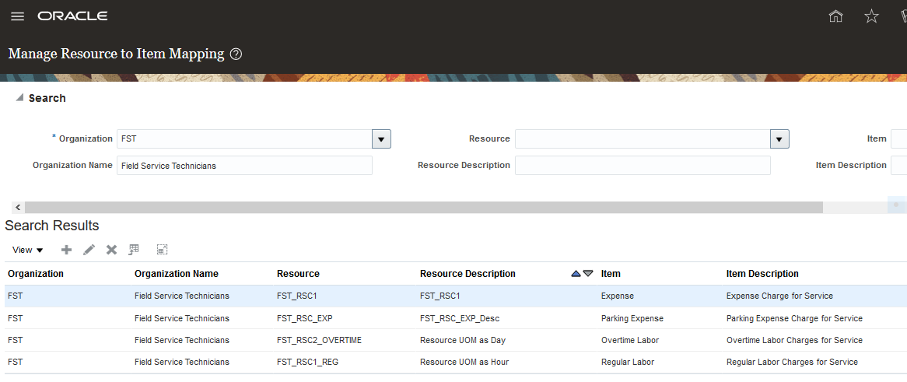Edit selected row with pencil icon
Image resolution: width=907 pixels, height=382 pixels.
89,250
